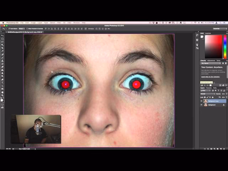Click the foreground color swatch in toolbox
The image size is (228, 171).
click(1, 100)
